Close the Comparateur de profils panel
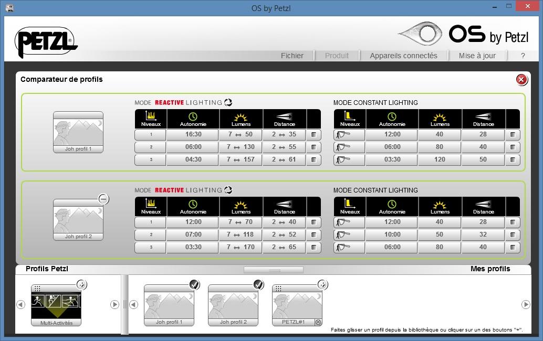The height and width of the screenshot is (341, 543). click(521, 80)
